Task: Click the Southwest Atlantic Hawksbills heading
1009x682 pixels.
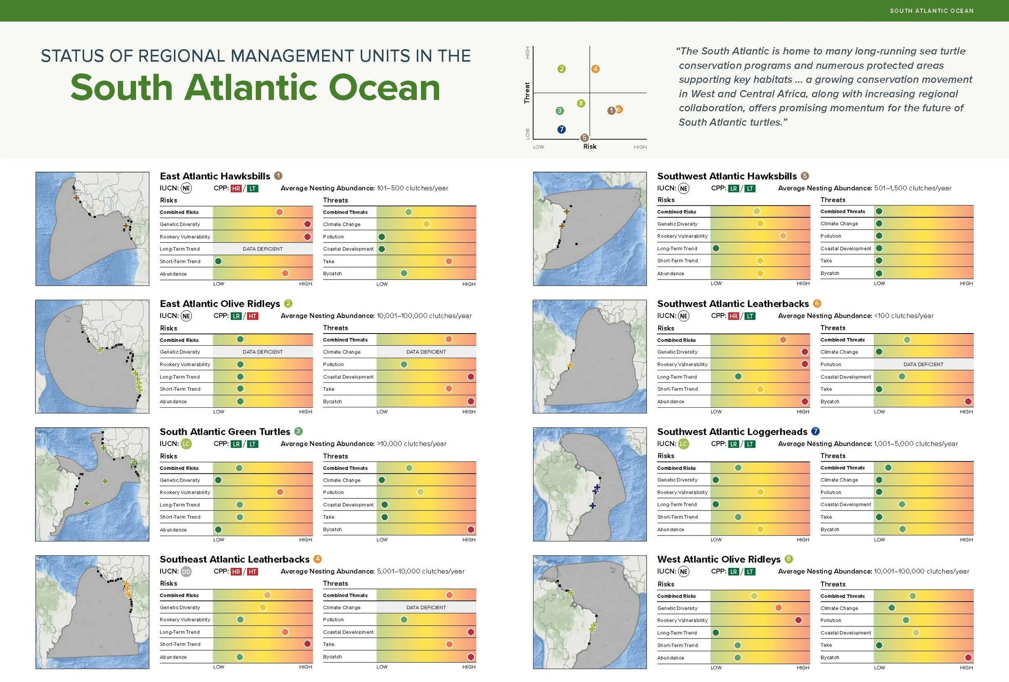Action: click(726, 176)
